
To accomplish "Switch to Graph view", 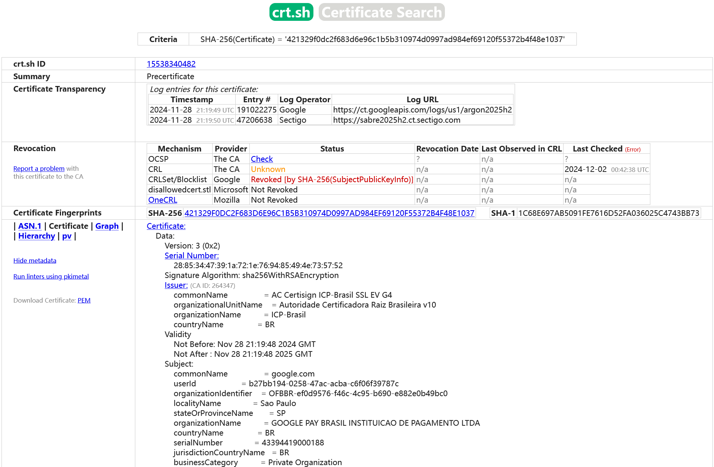I will pos(107,226).
